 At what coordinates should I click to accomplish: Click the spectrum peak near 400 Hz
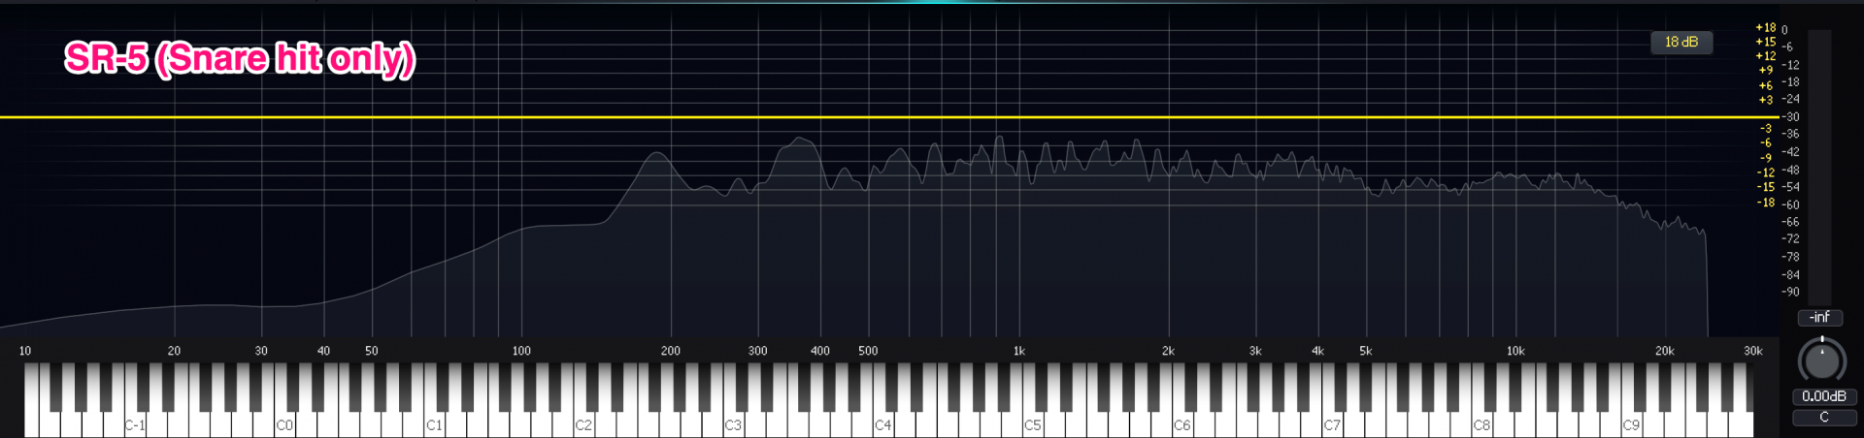click(802, 140)
